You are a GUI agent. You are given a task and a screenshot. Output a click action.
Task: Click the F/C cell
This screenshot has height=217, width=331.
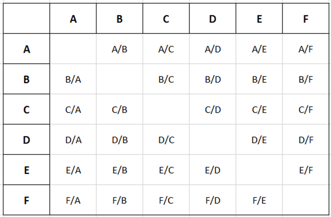166,200
